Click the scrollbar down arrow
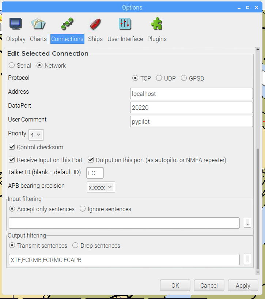 [258, 273]
